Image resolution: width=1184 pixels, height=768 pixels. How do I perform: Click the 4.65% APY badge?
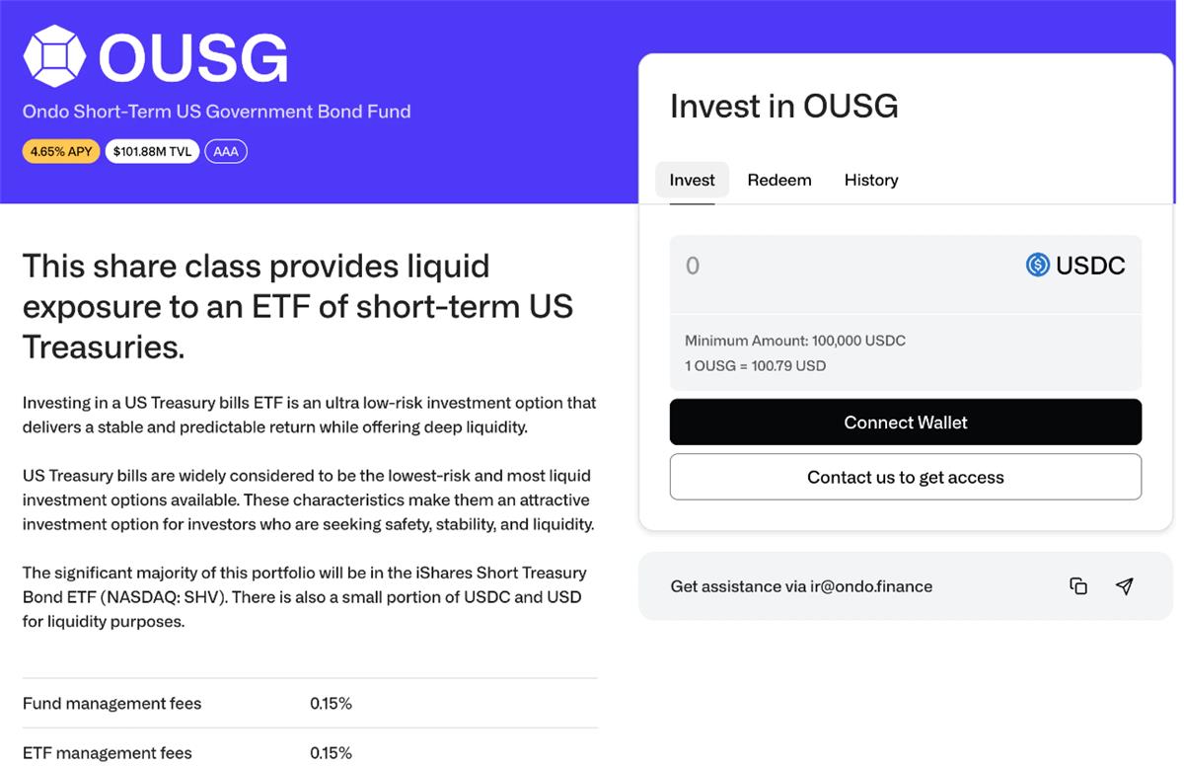click(61, 152)
